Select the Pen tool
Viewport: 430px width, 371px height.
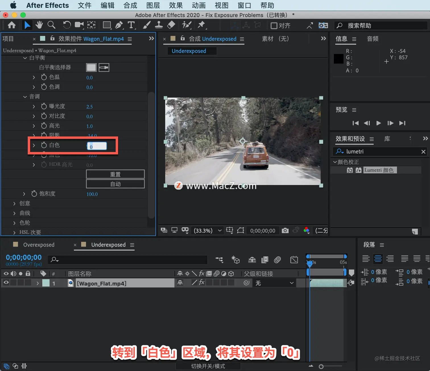(119, 25)
